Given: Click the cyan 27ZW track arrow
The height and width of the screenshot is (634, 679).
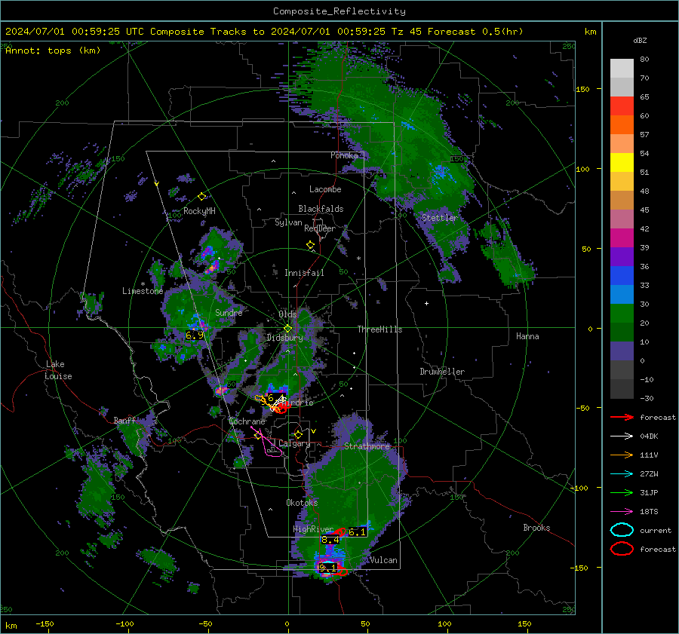Looking at the screenshot, I should pos(622,474).
